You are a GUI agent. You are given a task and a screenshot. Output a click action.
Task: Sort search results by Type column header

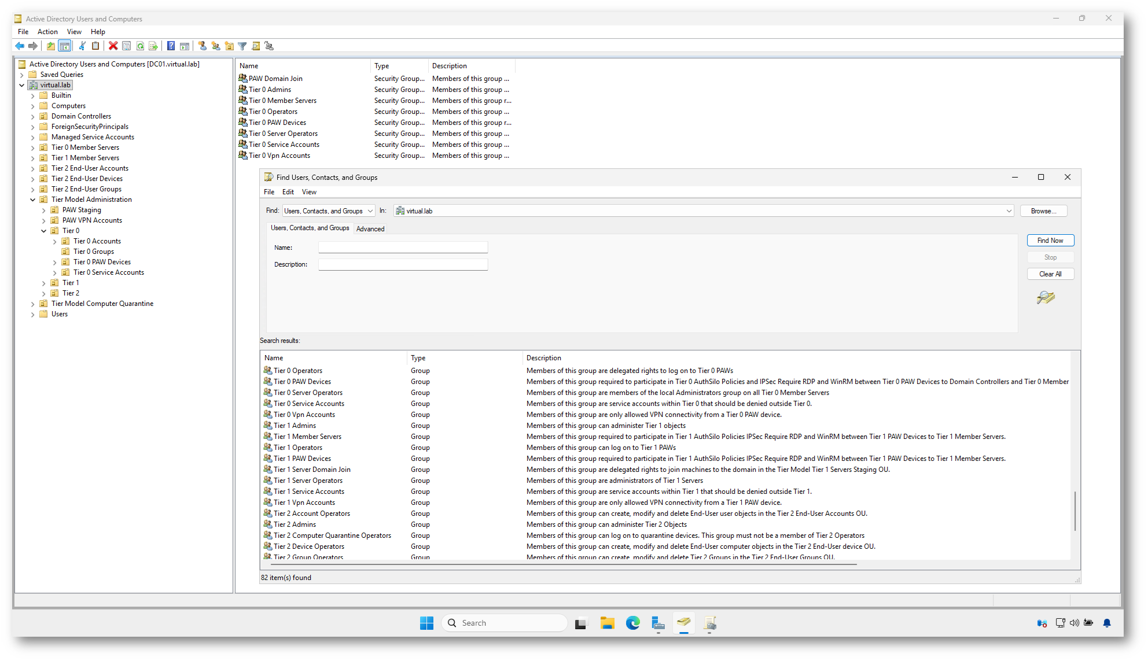pos(464,358)
